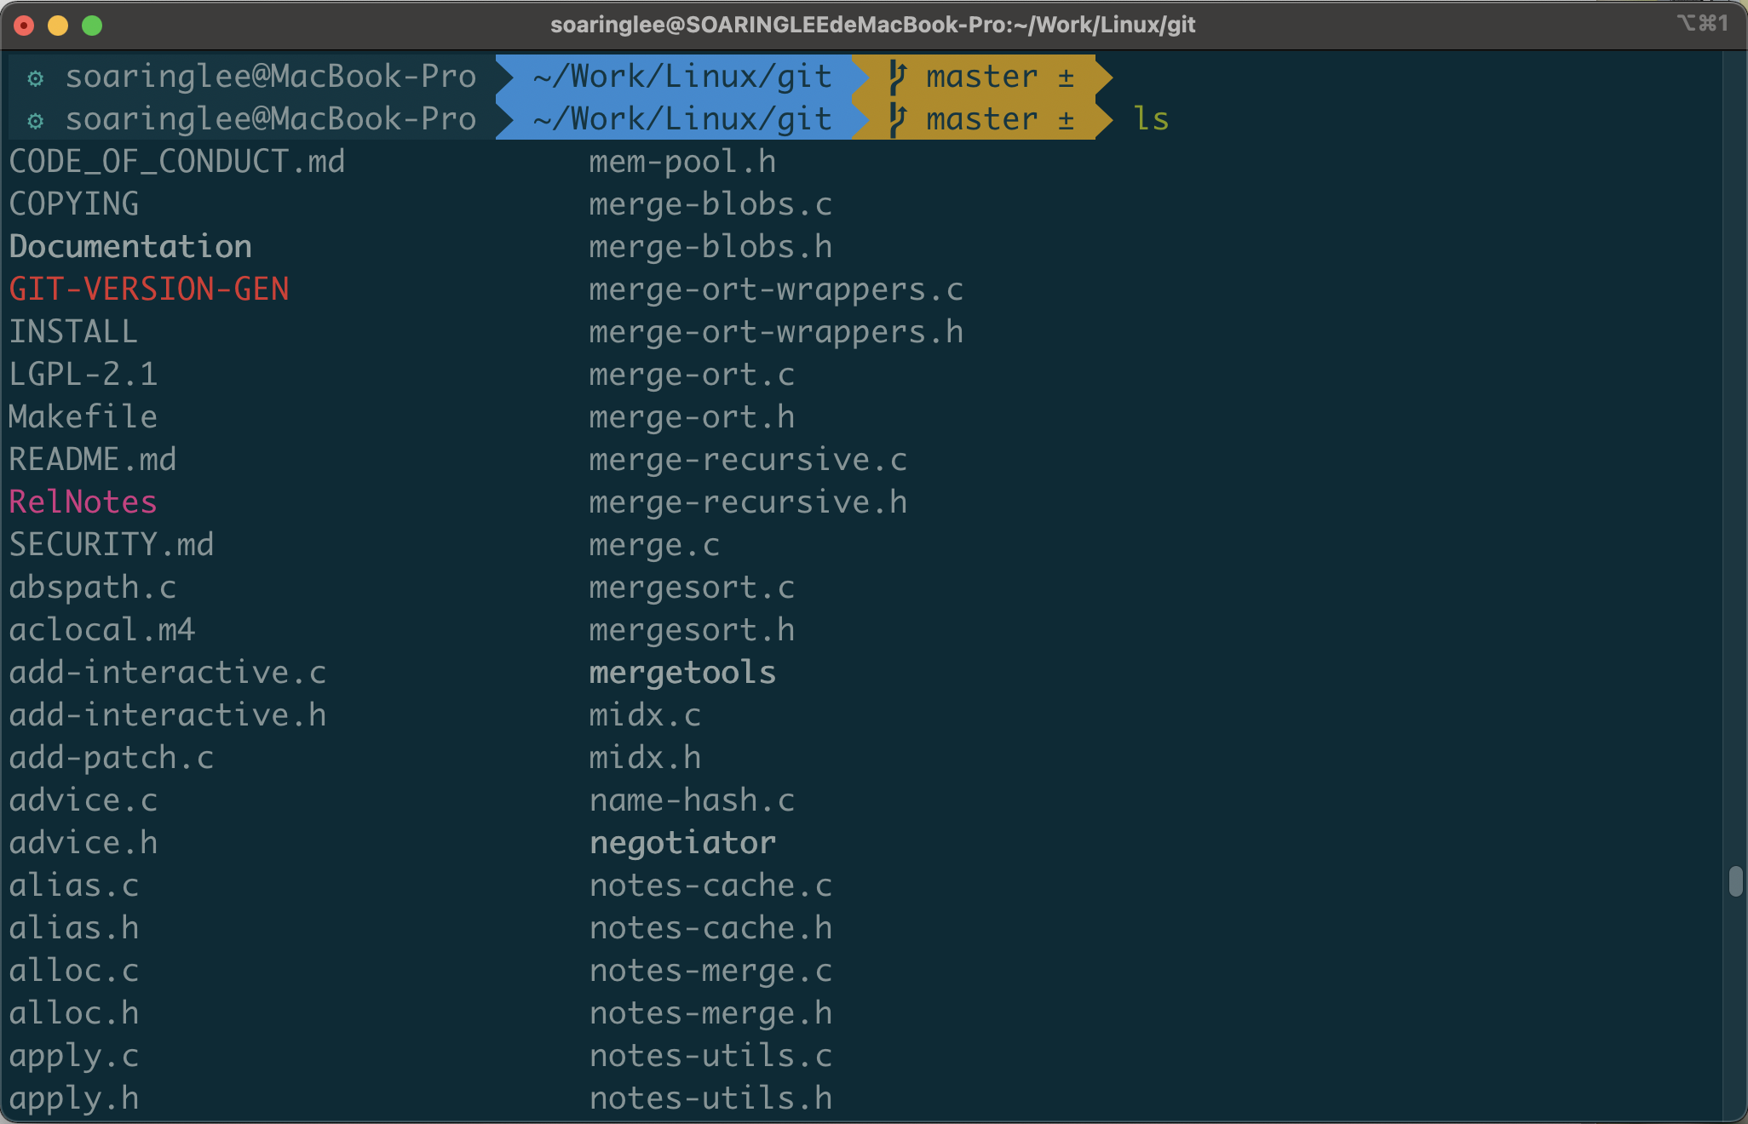
Task: Click the window title soaringlee@SOARINGLEEdeMacBook-Pro
Action: [x=872, y=25]
